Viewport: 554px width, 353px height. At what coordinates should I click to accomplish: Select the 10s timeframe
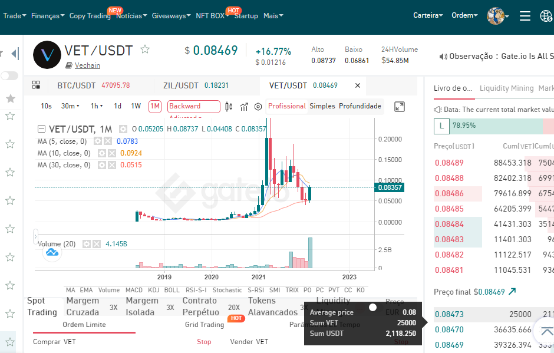pos(47,106)
